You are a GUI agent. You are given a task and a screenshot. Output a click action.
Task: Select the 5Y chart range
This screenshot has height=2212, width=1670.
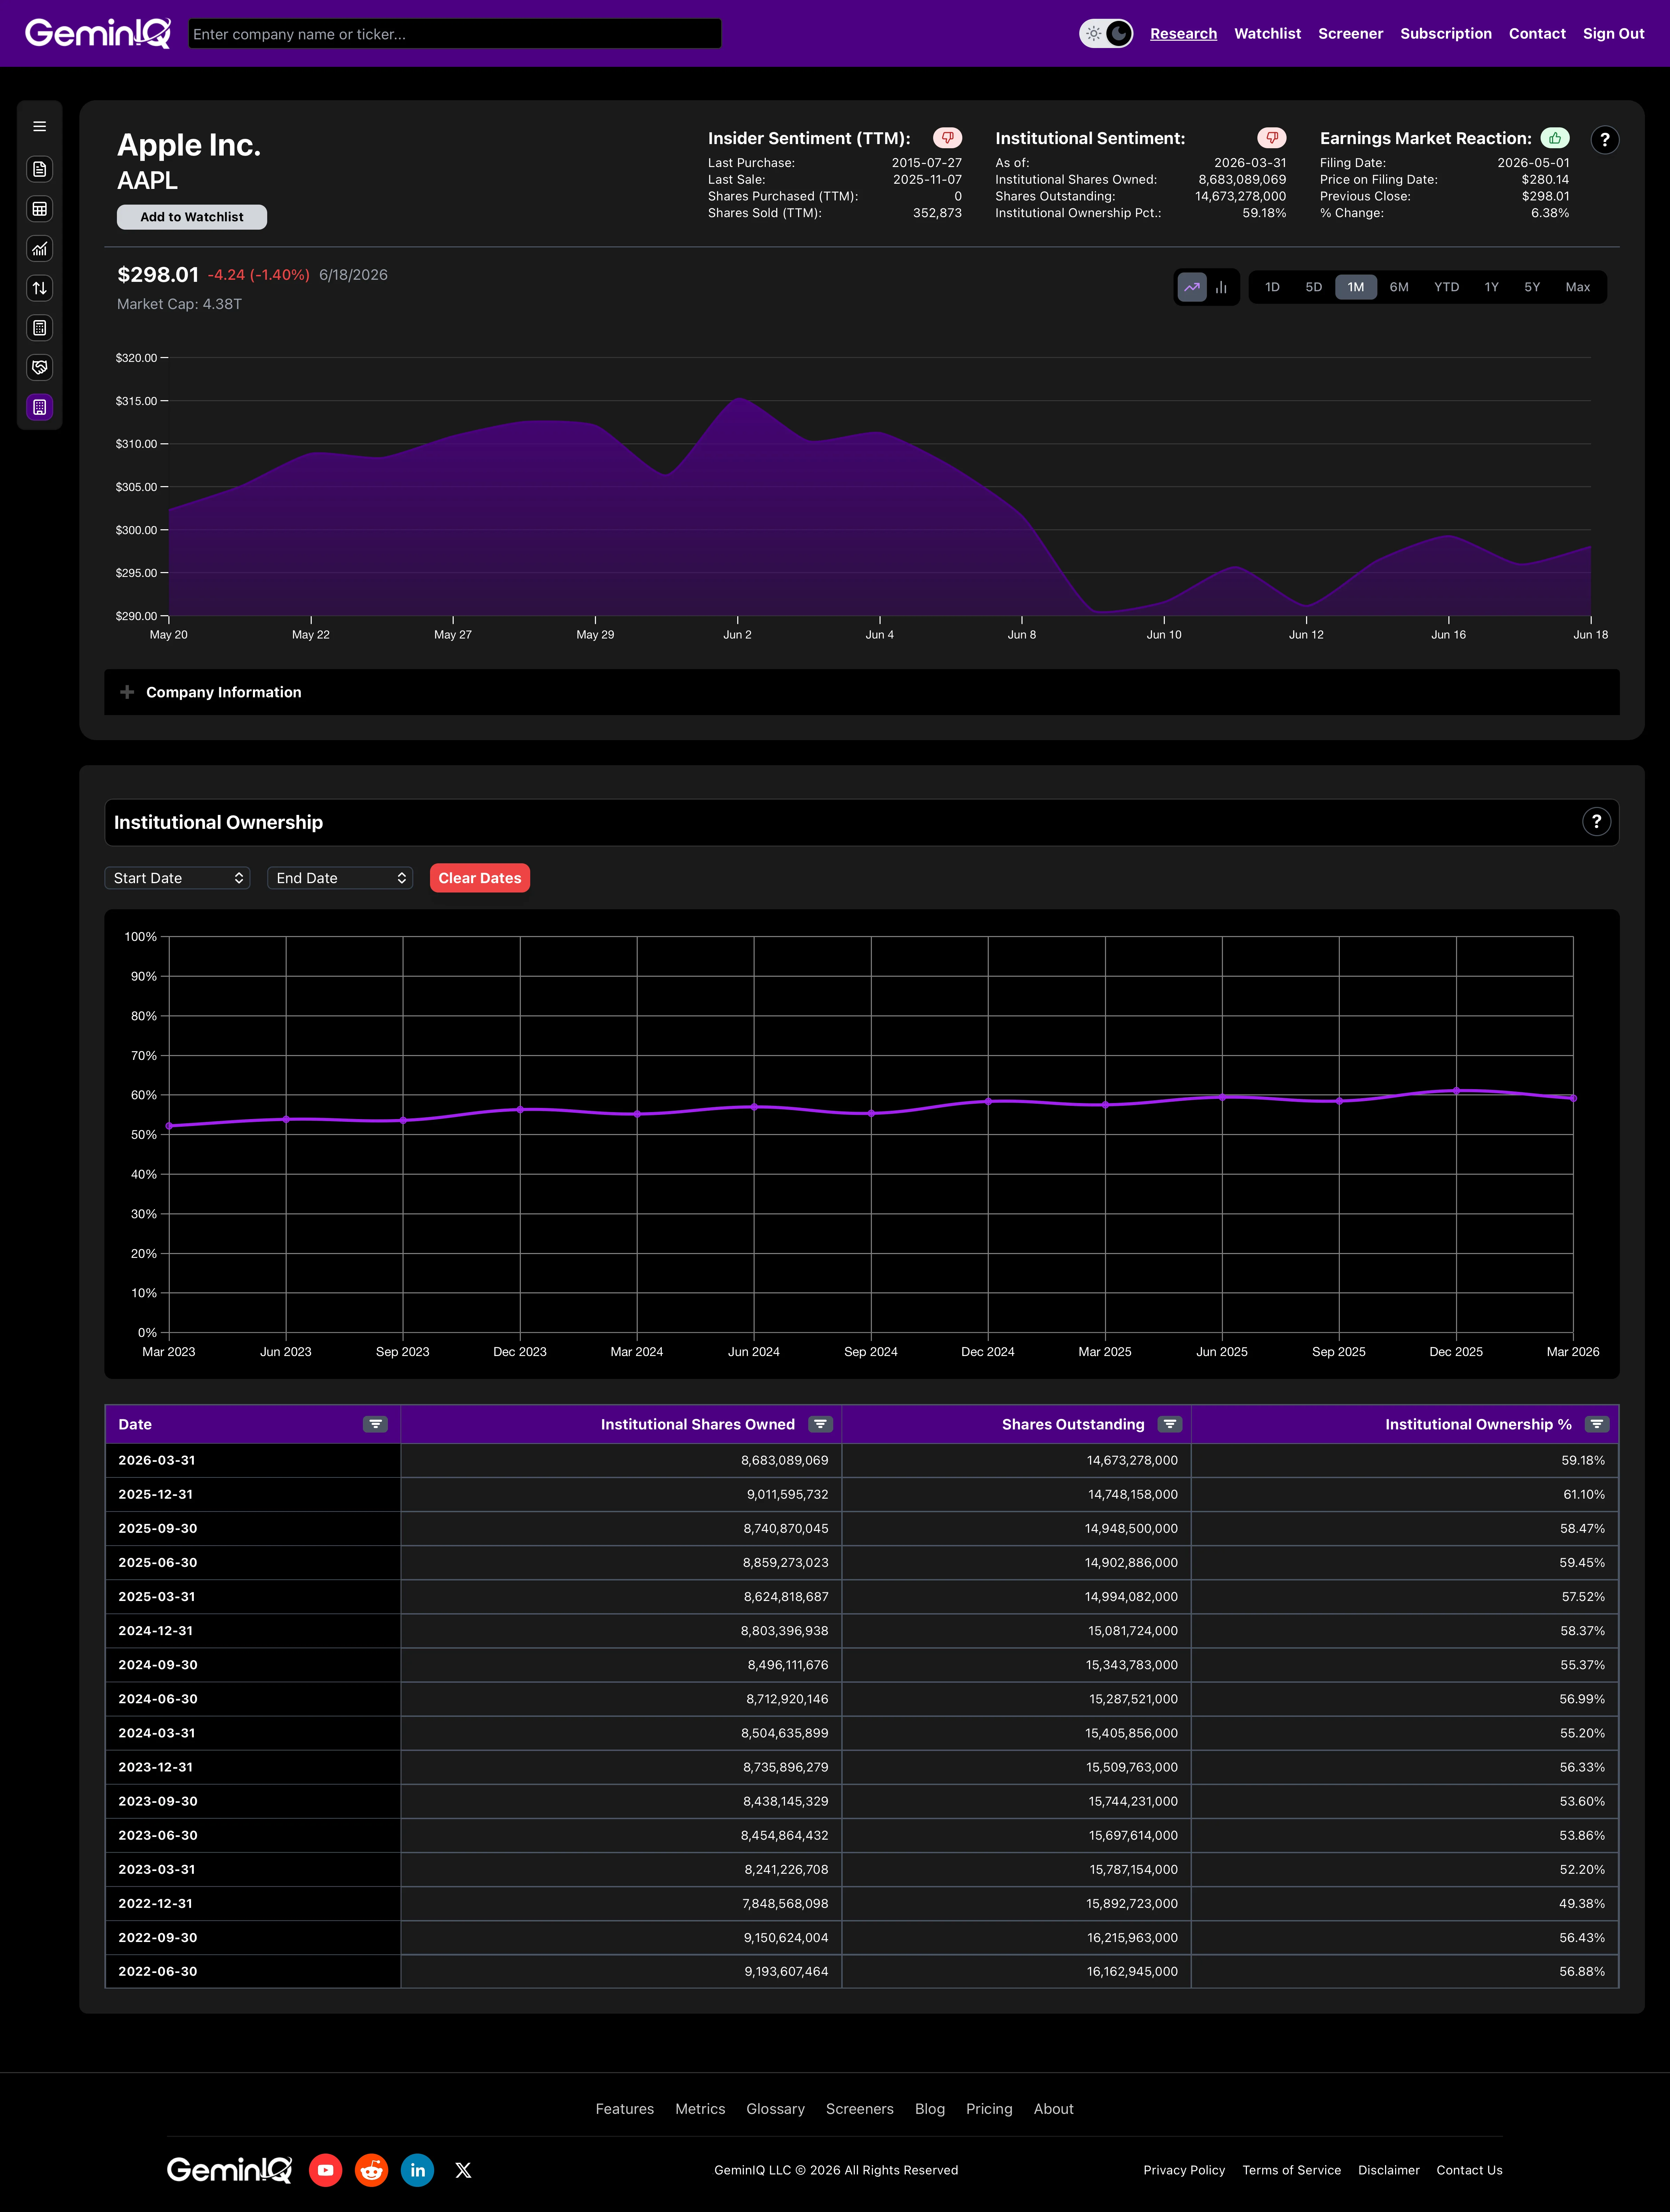coord(1532,287)
